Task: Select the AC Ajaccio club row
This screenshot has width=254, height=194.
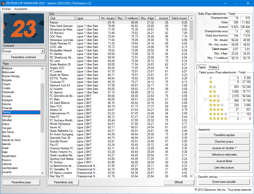Action: (119, 92)
